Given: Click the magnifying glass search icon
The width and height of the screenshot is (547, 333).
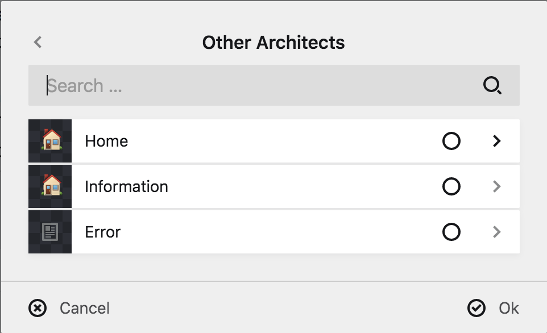Looking at the screenshot, I should point(492,86).
